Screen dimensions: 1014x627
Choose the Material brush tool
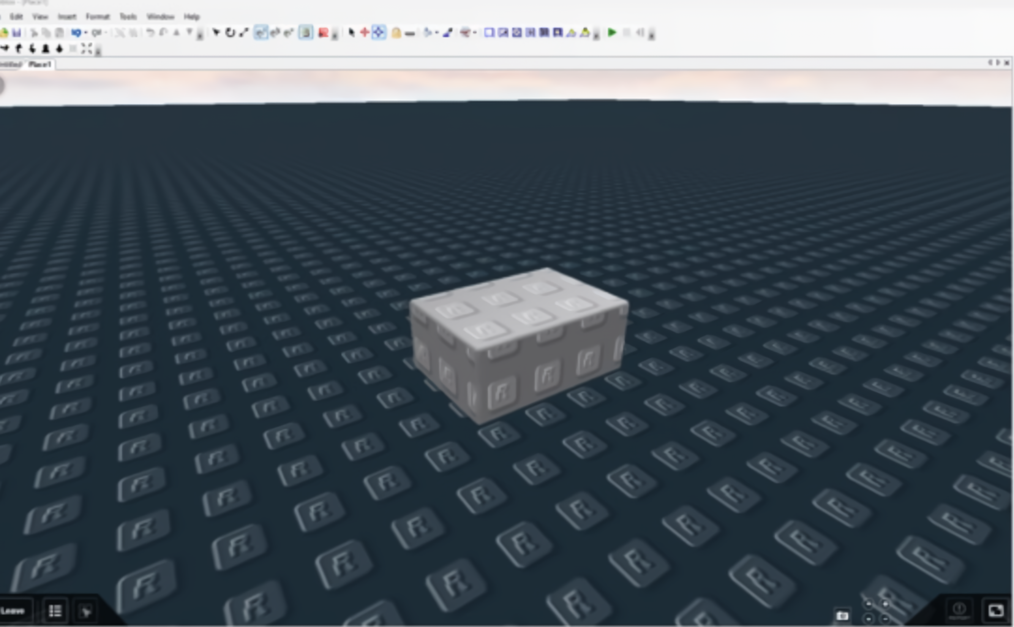pos(447,32)
